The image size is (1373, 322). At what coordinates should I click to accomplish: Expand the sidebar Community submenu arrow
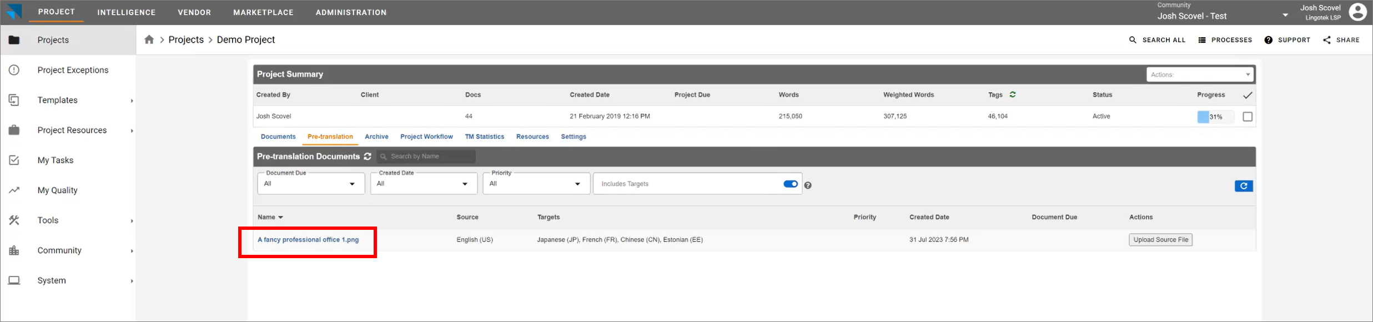tap(132, 251)
